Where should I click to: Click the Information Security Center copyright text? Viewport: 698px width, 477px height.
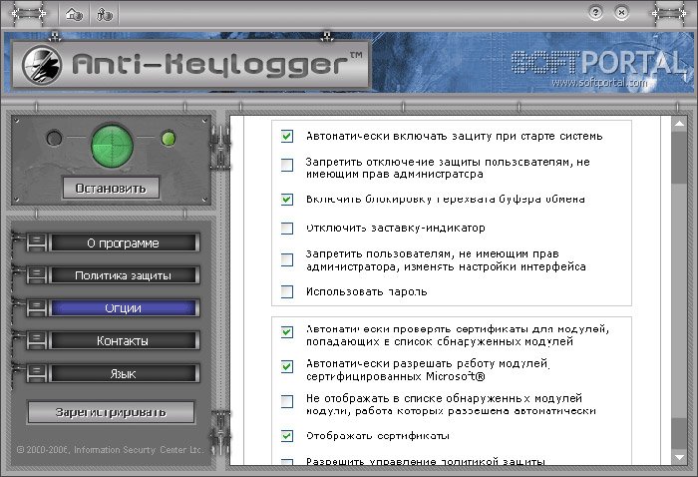(111, 450)
